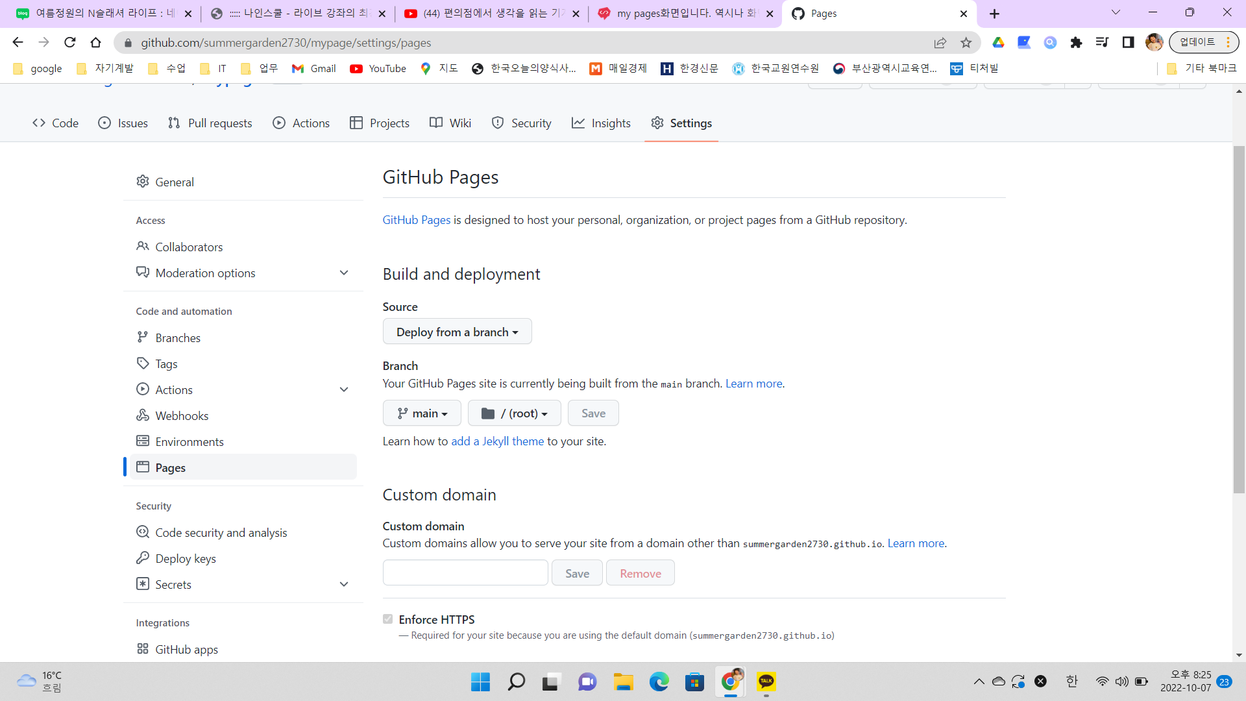Click Learn more about the branch source
Viewport: 1246px width, 701px height.
click(754, 384)
